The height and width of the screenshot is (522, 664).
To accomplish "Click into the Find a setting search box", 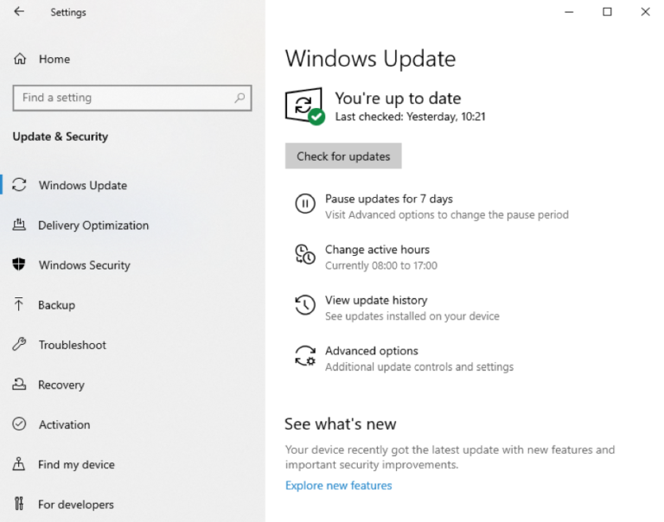I will click(x=132, y=98).
